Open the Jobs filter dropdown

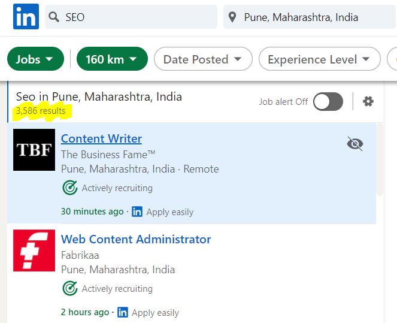[36, 59]
